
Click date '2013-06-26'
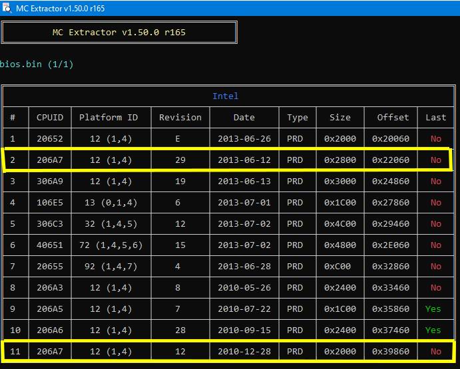point(244,139)
